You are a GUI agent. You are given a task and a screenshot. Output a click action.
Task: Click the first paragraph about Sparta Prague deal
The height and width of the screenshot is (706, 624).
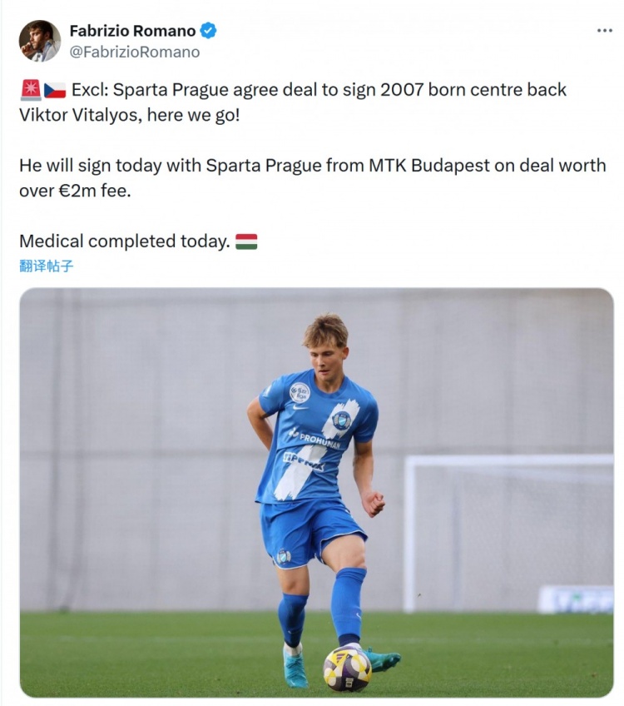pyautogui.click(x=291, y=102)
